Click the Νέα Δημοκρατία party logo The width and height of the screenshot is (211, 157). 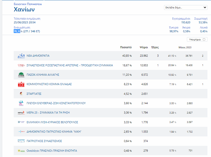coord(21,56)
